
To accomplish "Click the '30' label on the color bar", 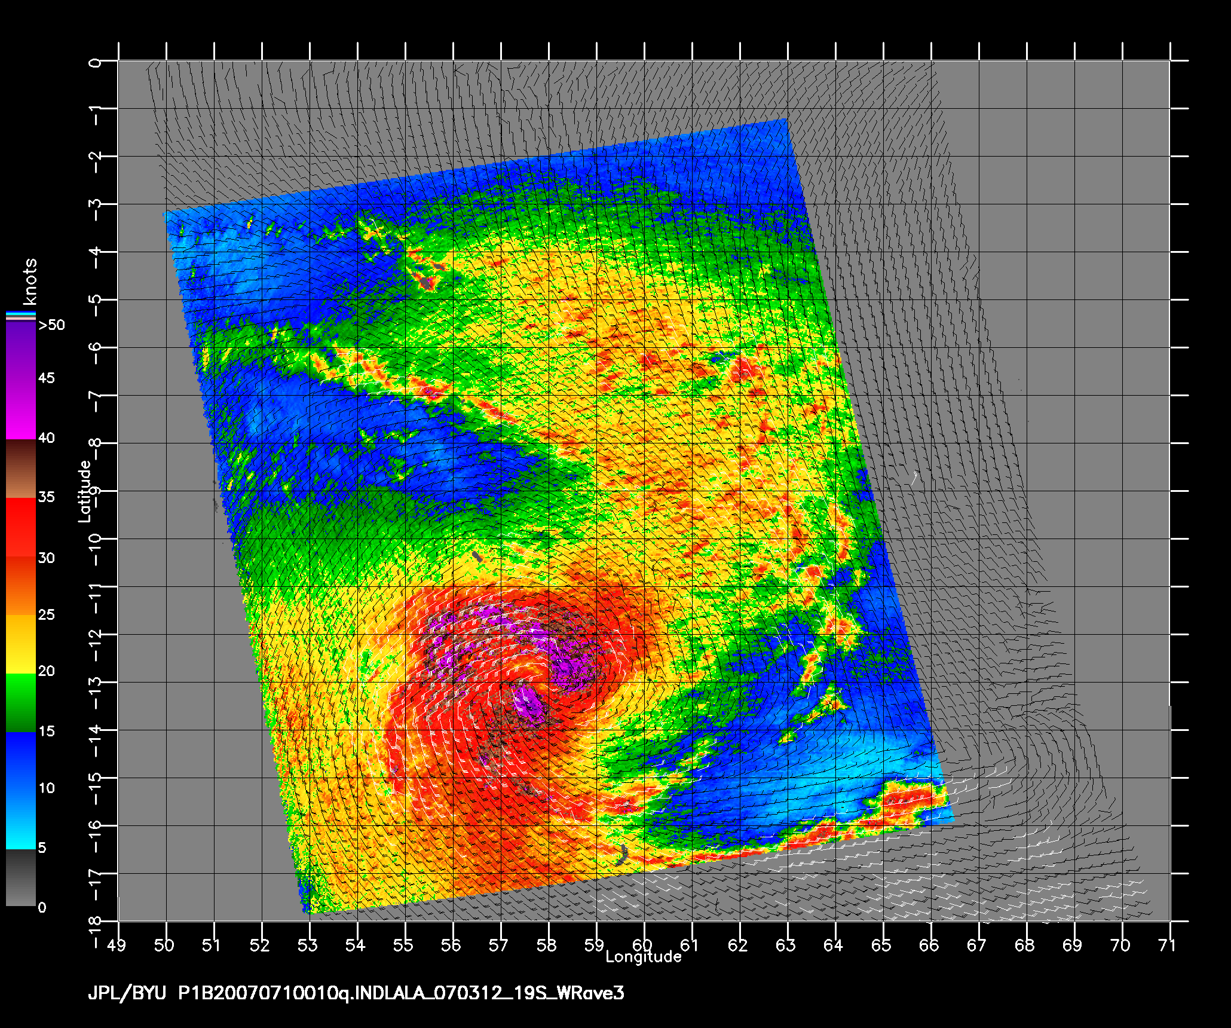I will pos(46,558).
